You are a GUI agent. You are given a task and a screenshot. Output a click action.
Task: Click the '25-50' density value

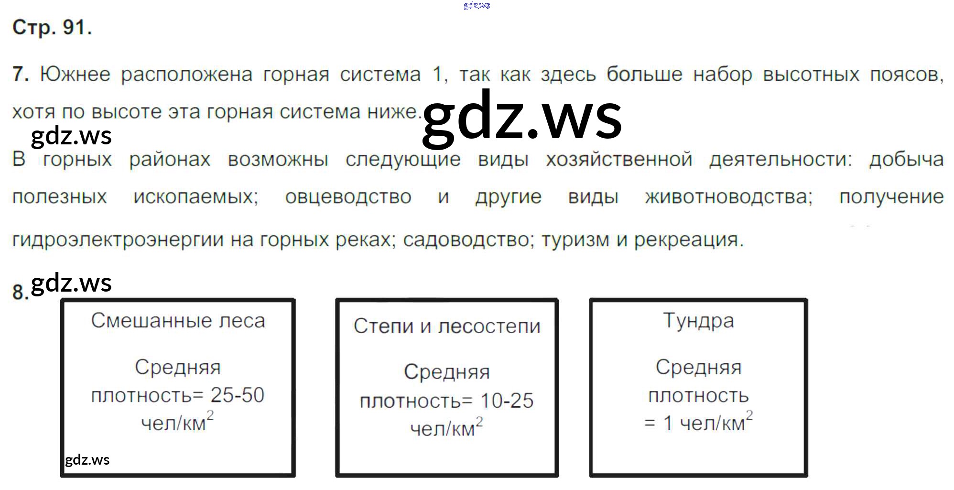237,395
